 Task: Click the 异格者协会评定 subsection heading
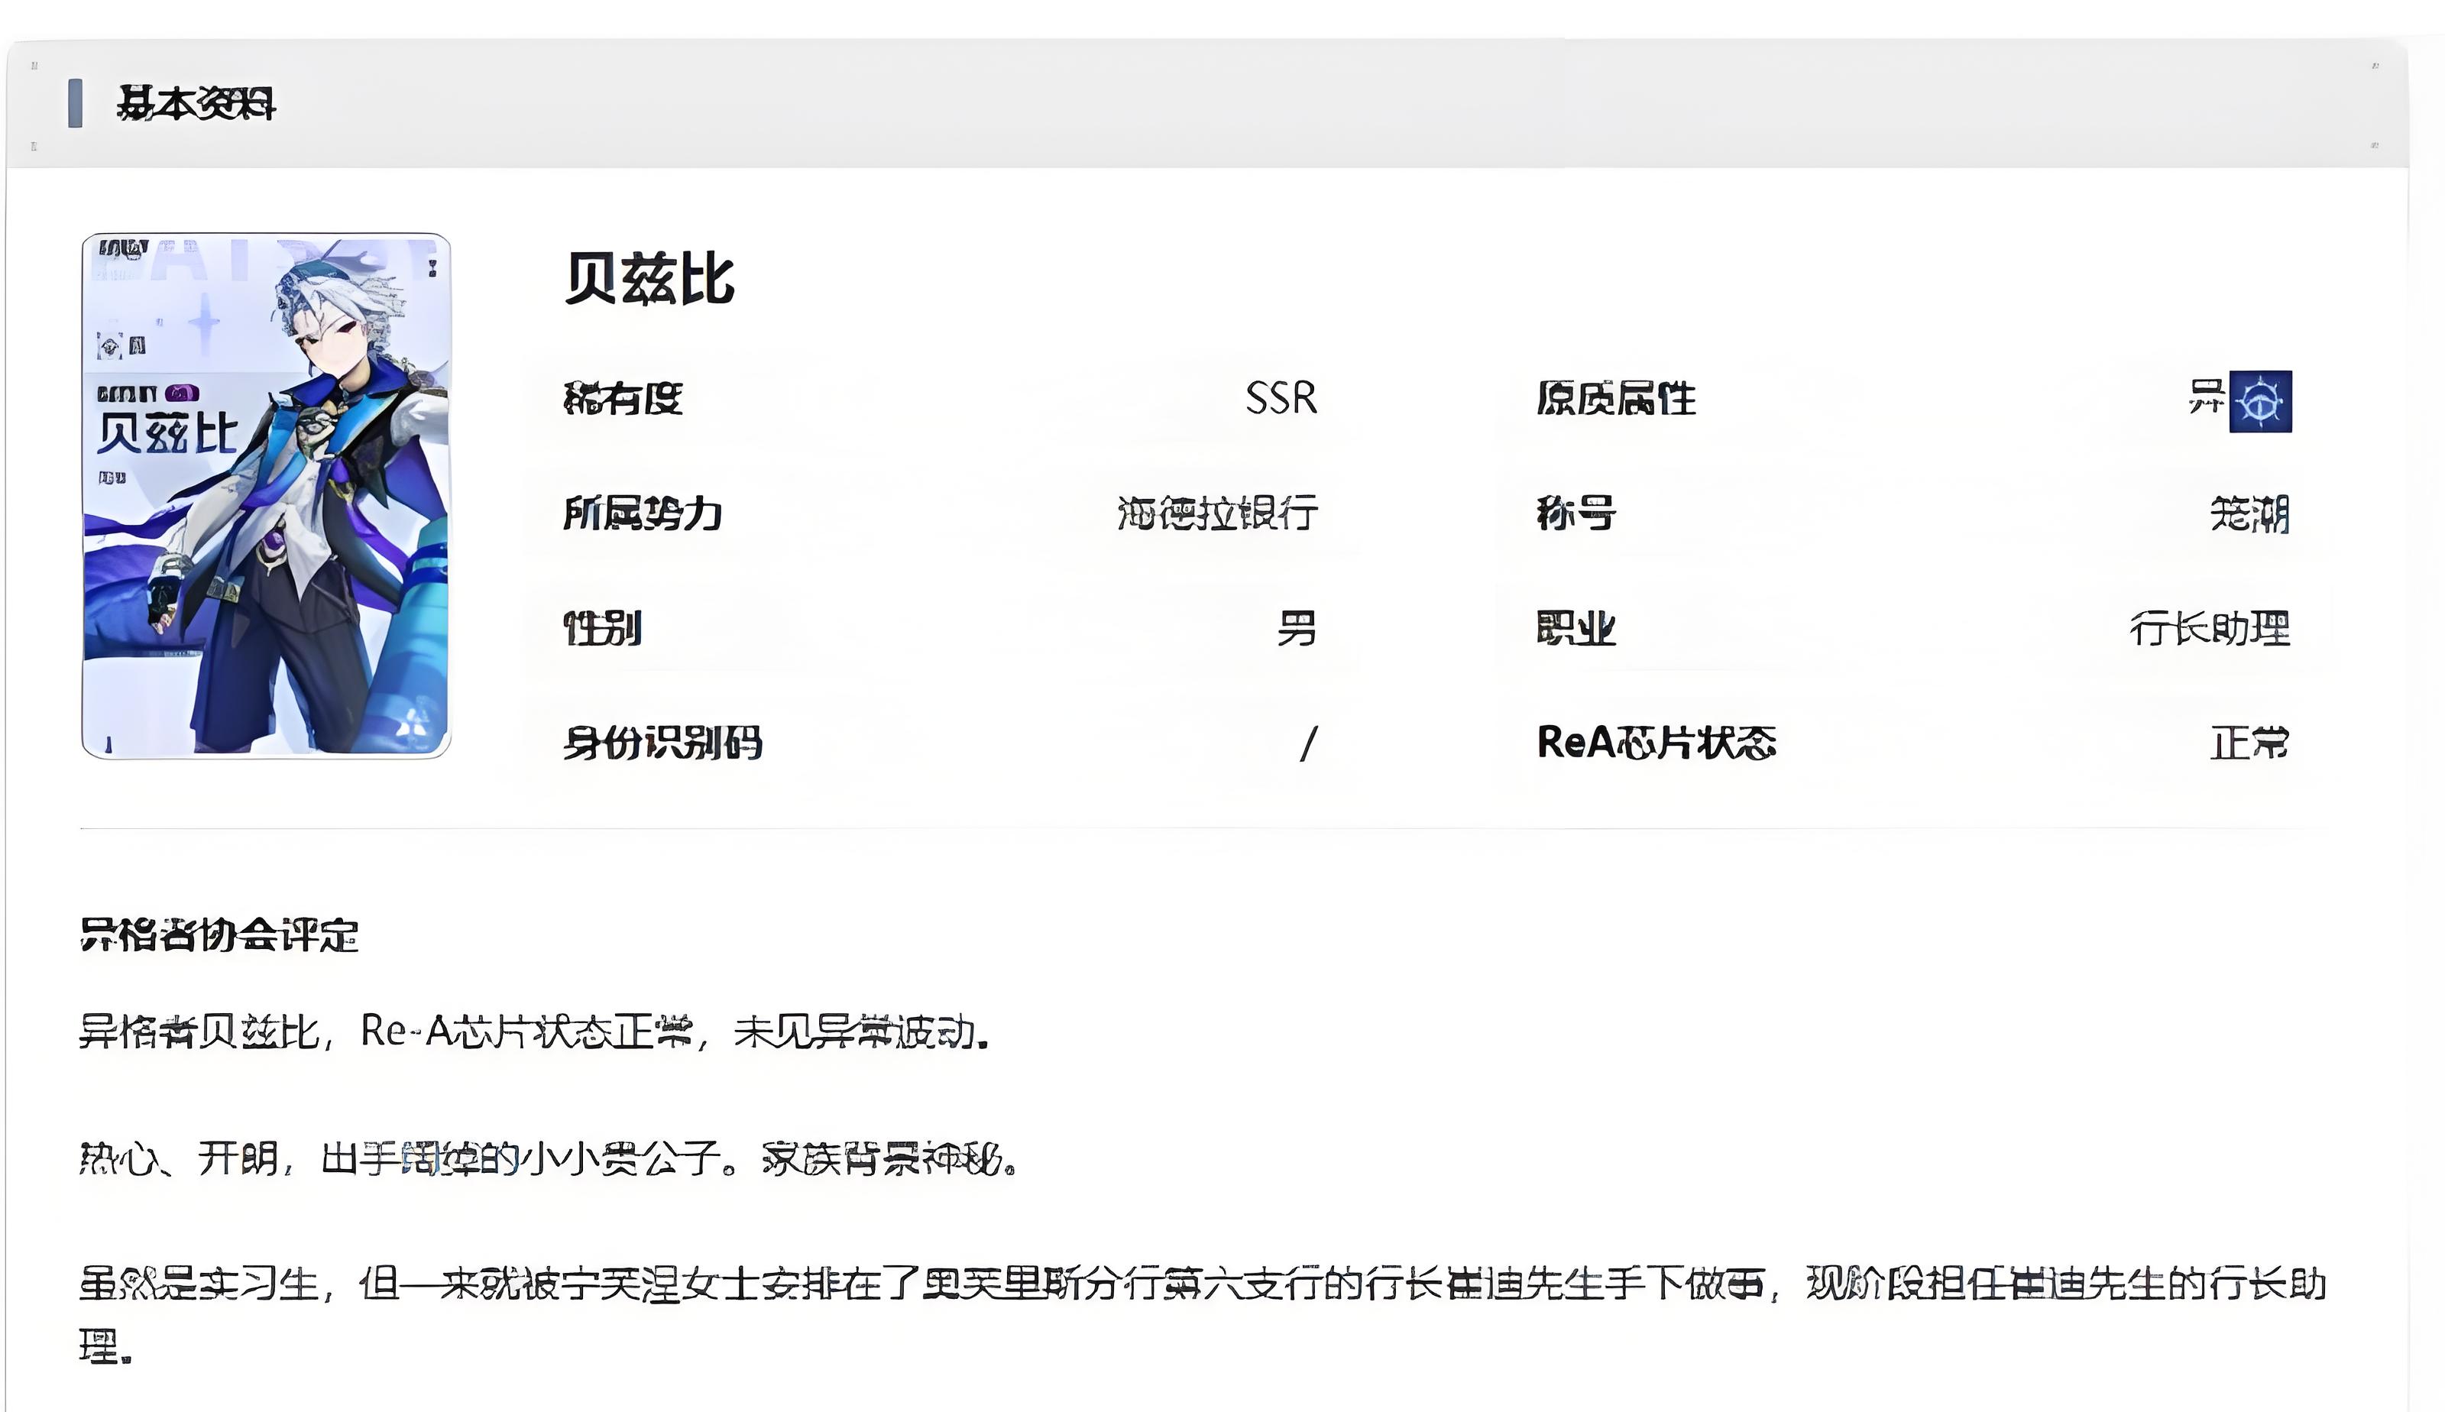pos(219,935)
